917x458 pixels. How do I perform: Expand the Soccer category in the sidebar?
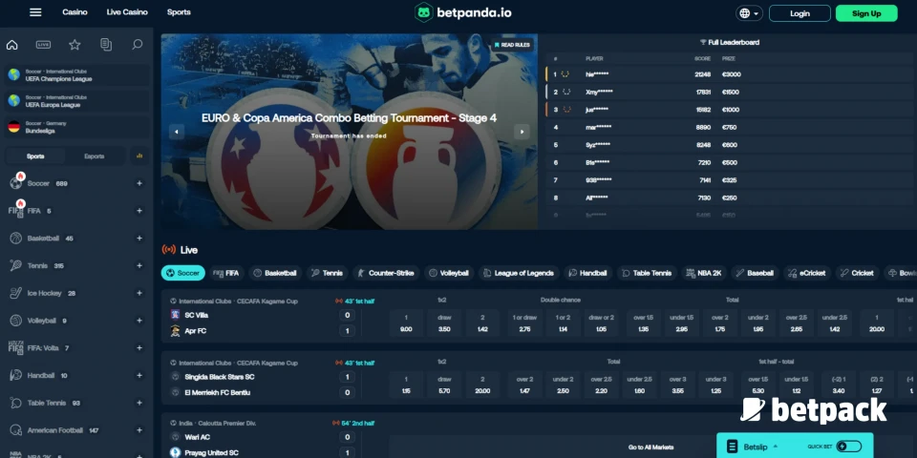pos(139,183)
